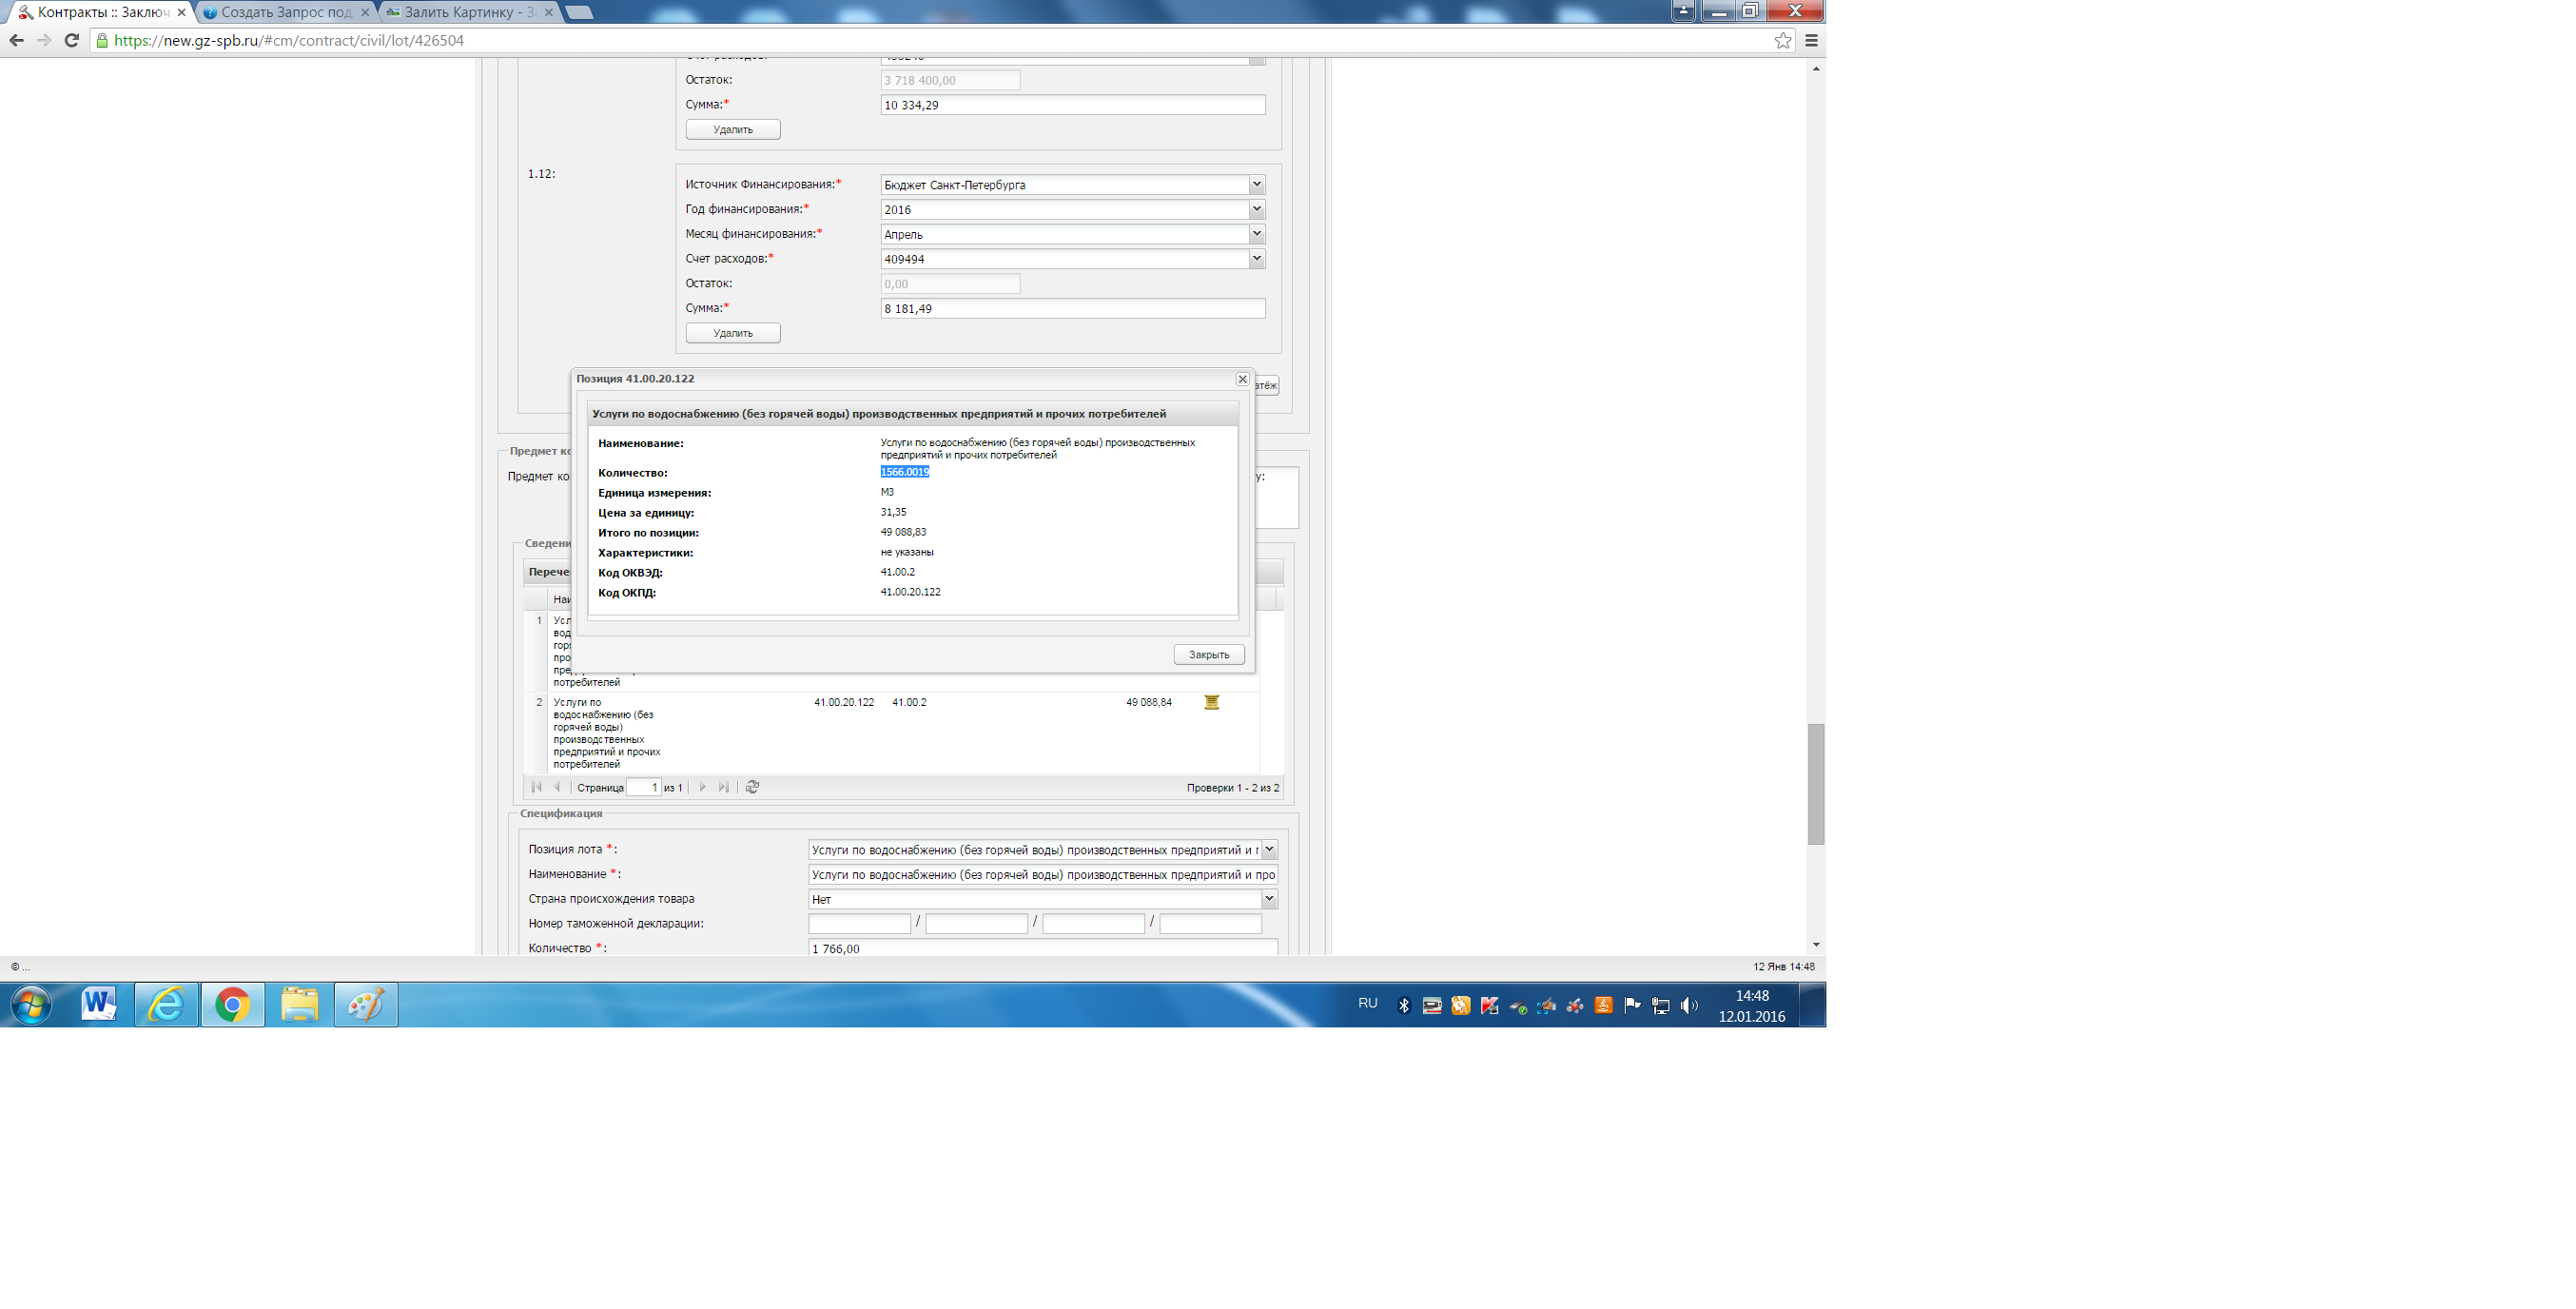Click Action Center flag icon
The height and width of the screenshot is (1309, 2576).
1632,1006
